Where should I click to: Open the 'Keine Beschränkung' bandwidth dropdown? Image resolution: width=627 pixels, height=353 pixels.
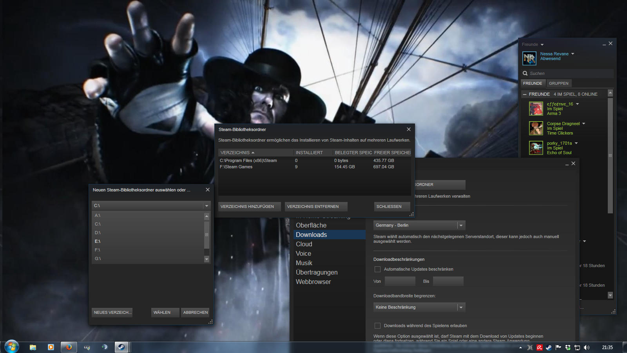tap(419, 307)
